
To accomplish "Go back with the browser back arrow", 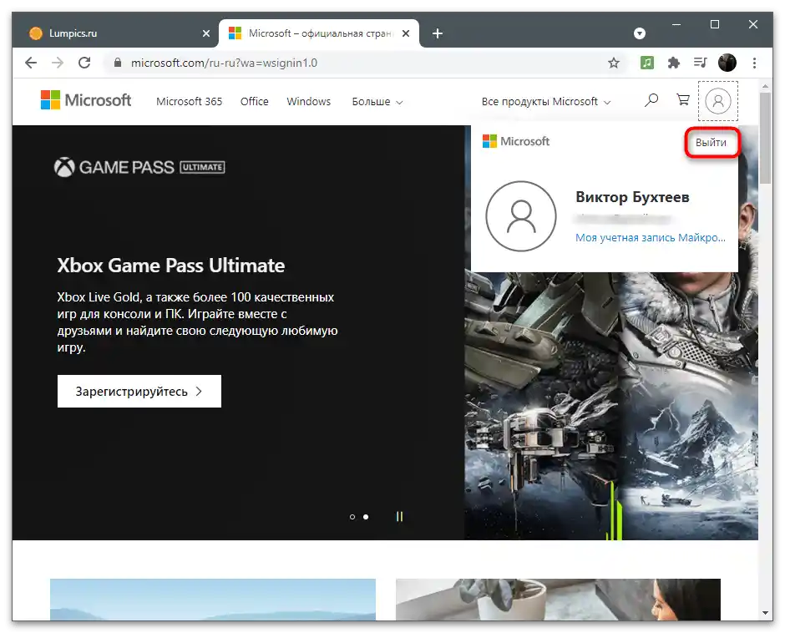I will tap(31, 63).
